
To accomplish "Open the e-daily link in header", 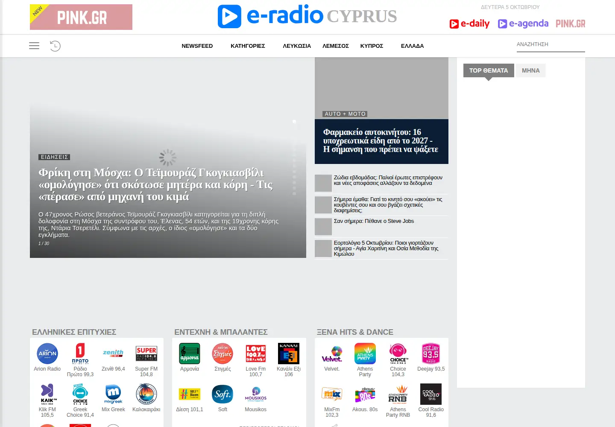I will pyautogui.click(x=469, y=24).
